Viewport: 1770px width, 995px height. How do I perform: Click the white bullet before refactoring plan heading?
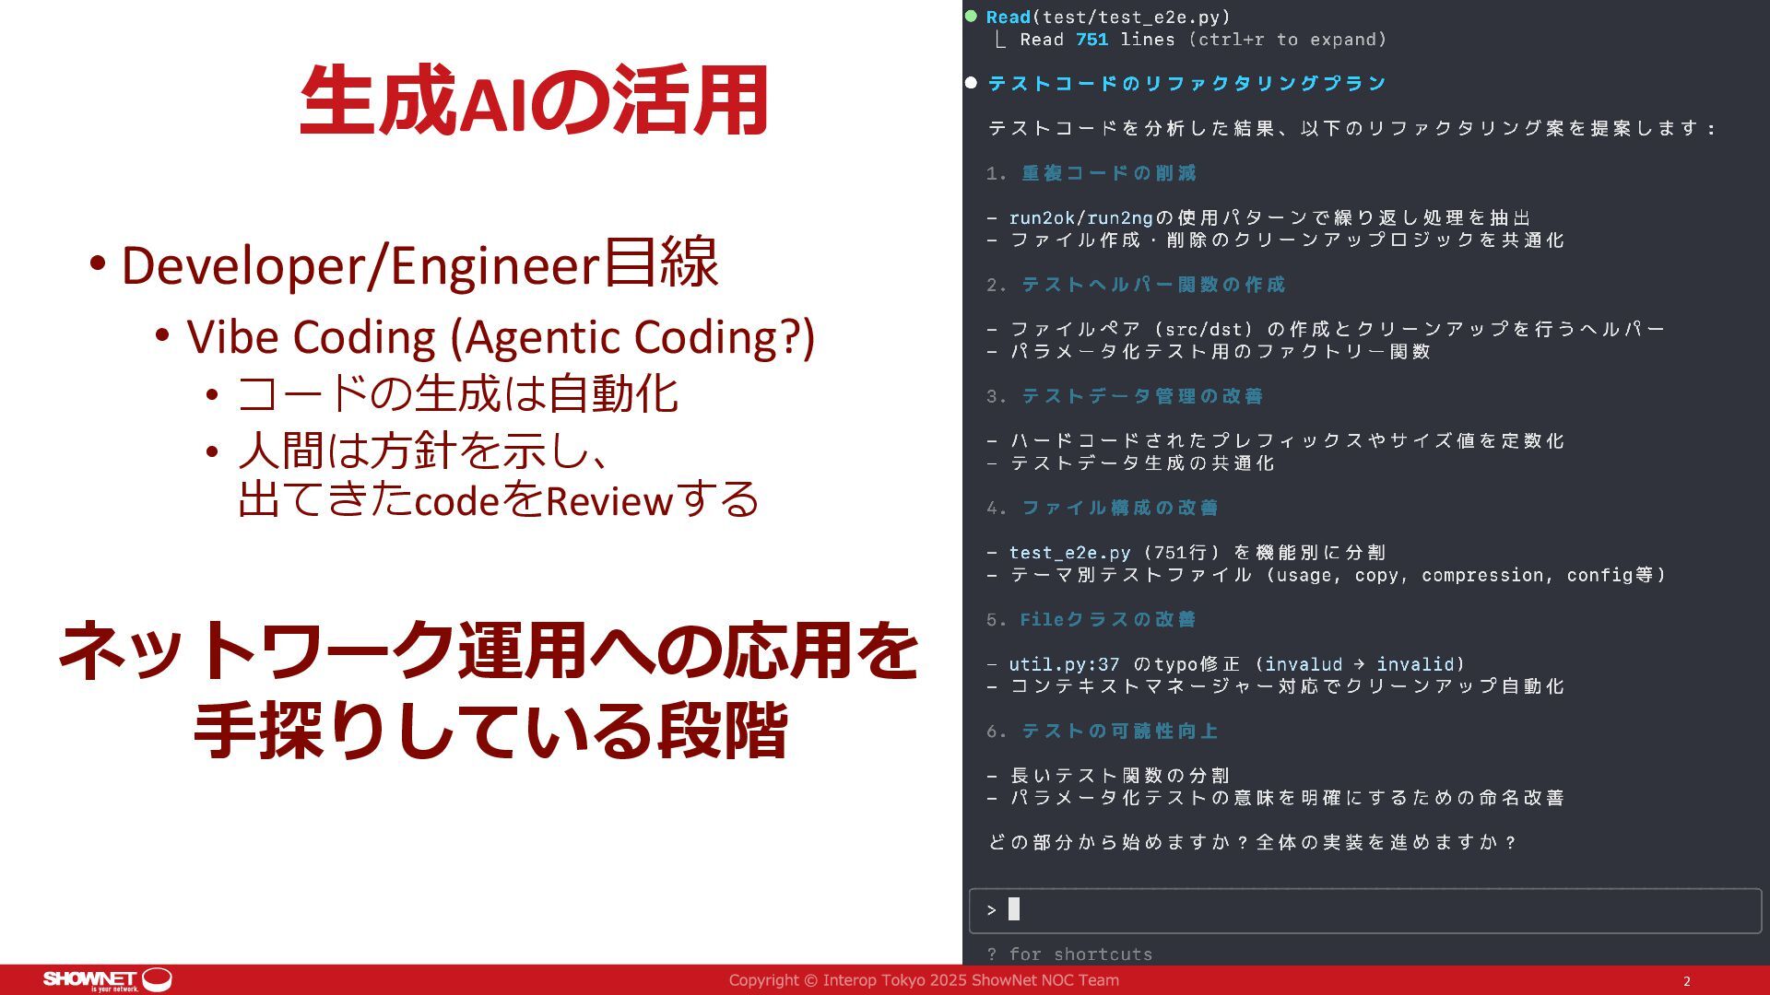point(971,83)
